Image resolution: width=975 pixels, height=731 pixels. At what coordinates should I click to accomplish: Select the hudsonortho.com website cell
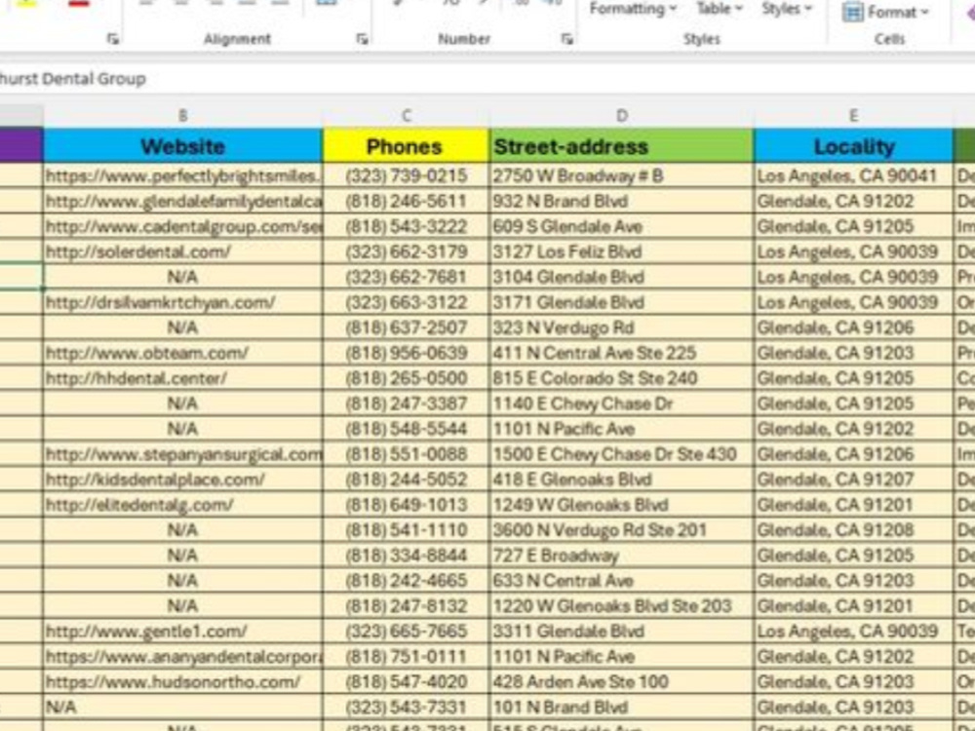click(183, 682)
